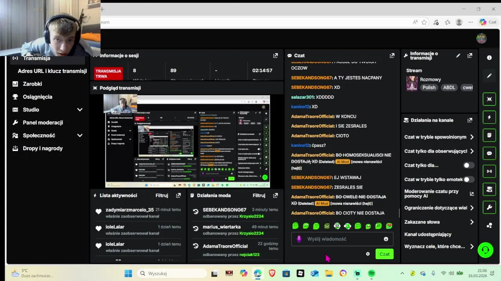Pop out the Informacje o transmisji panel
This screenshot has height=281, width=501.
(470, 55)
